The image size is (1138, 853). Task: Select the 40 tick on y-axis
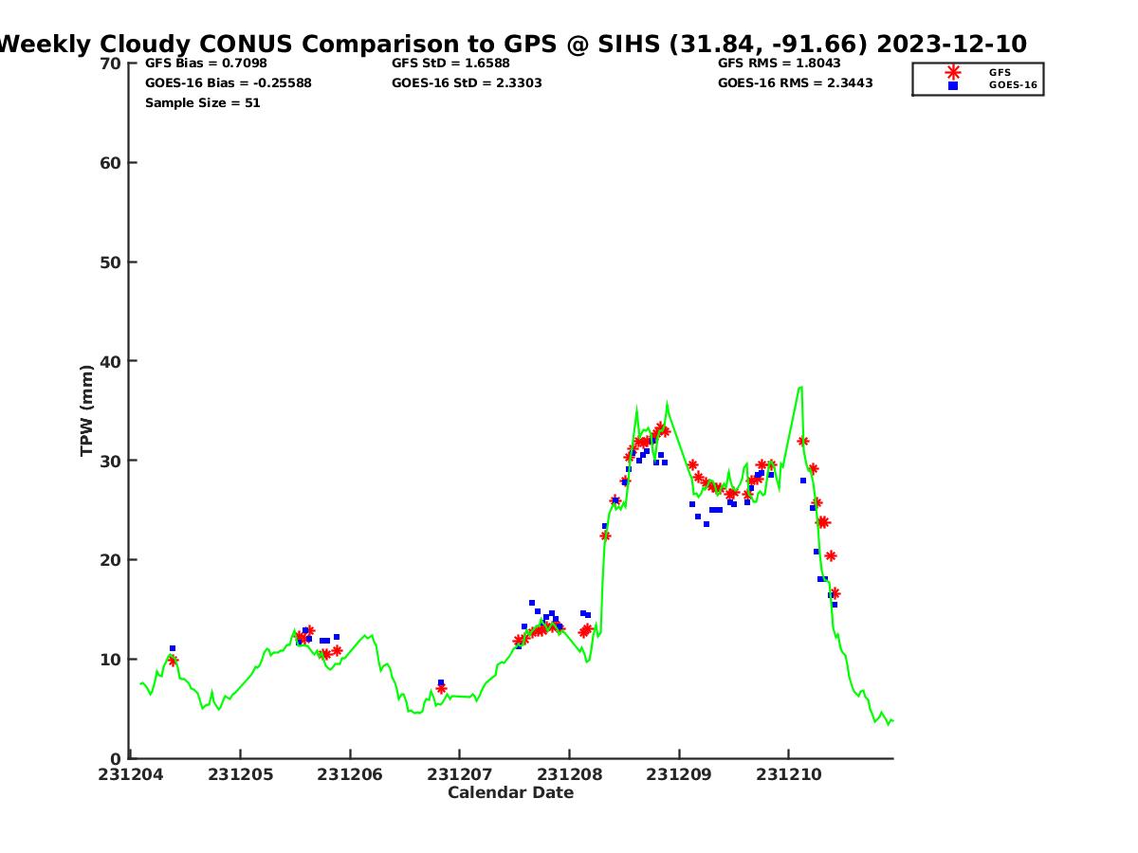click(x=113, y=361)
